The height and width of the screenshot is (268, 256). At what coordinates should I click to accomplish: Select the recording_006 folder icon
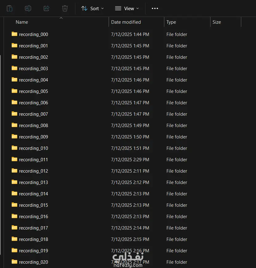[14, 102]
